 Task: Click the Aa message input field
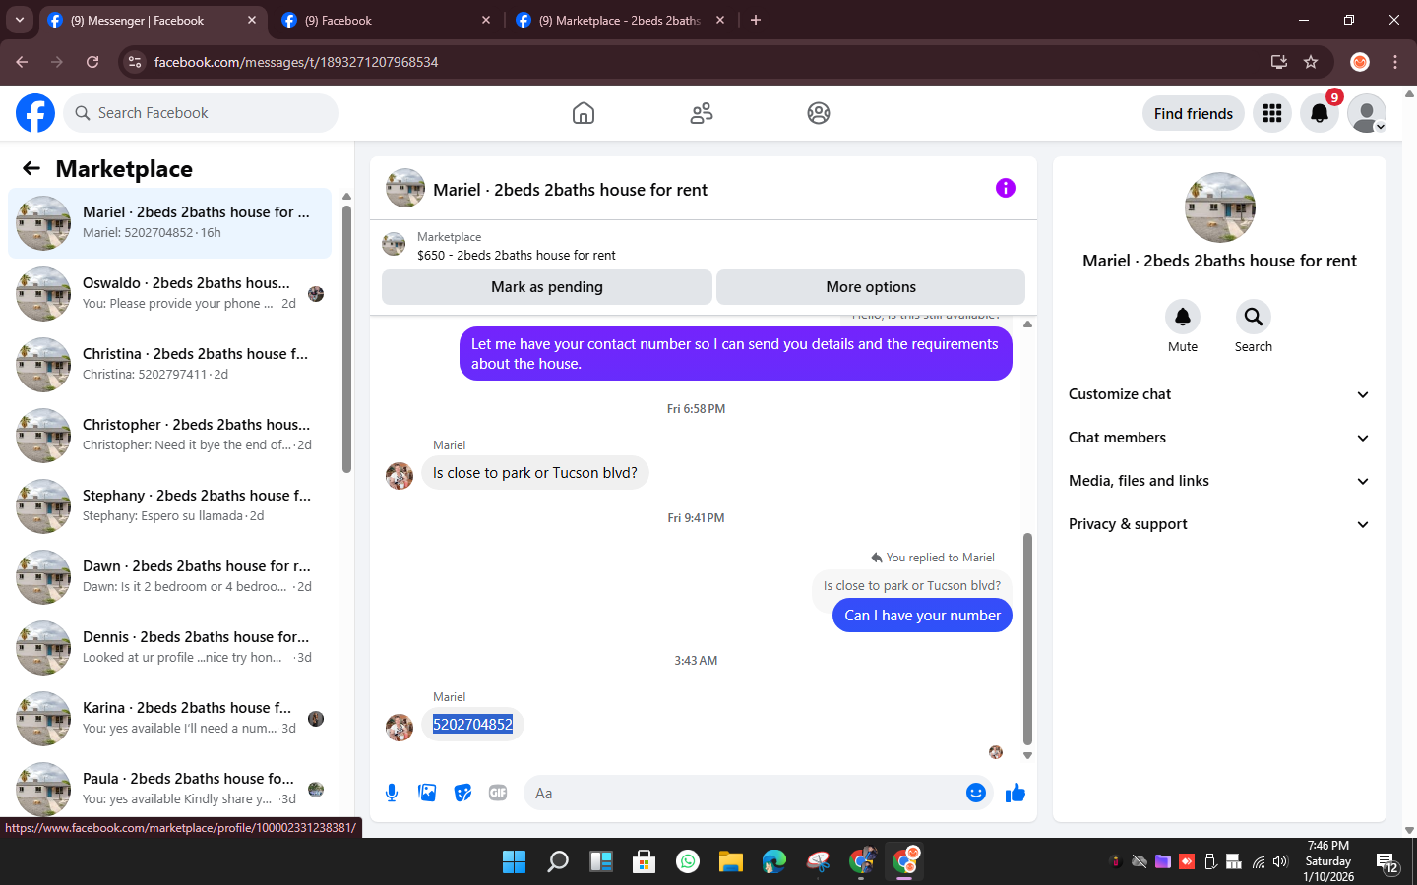743,793
